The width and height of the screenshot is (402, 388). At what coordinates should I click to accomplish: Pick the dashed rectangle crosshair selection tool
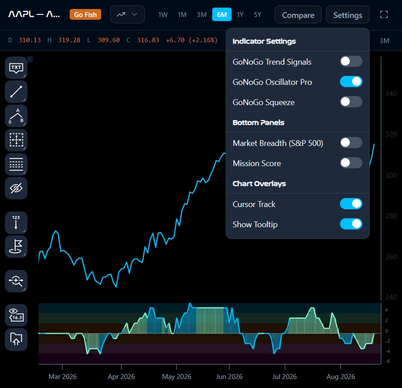click(16, 140)
